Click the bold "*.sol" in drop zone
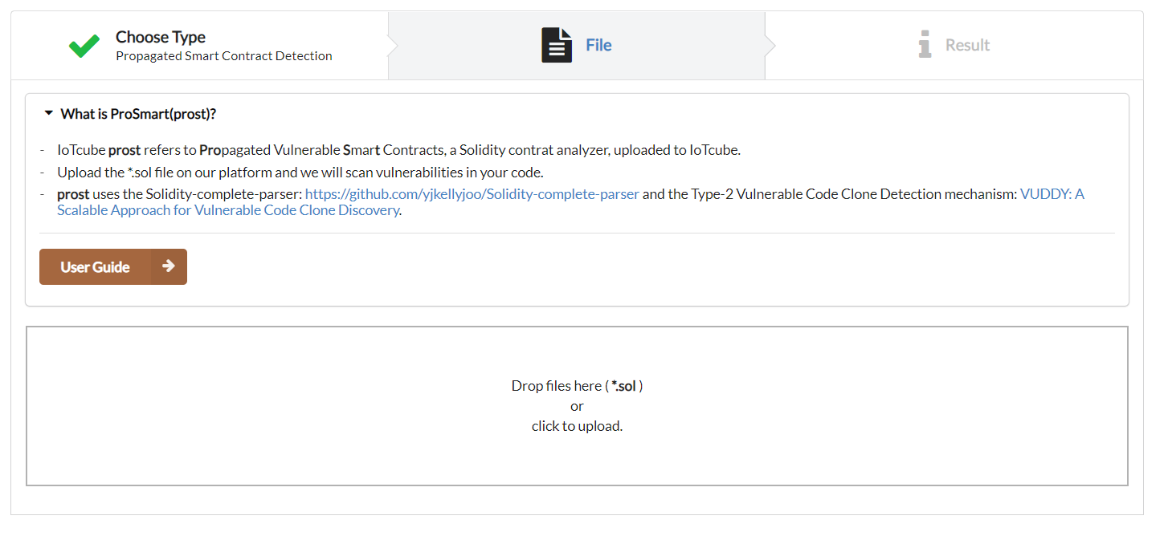 point(623,386)
